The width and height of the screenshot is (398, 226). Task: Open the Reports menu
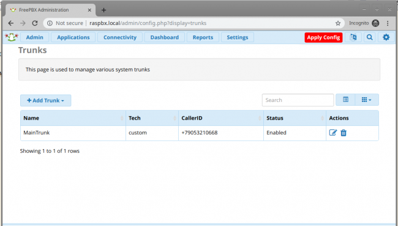click(x=203, y=37)
